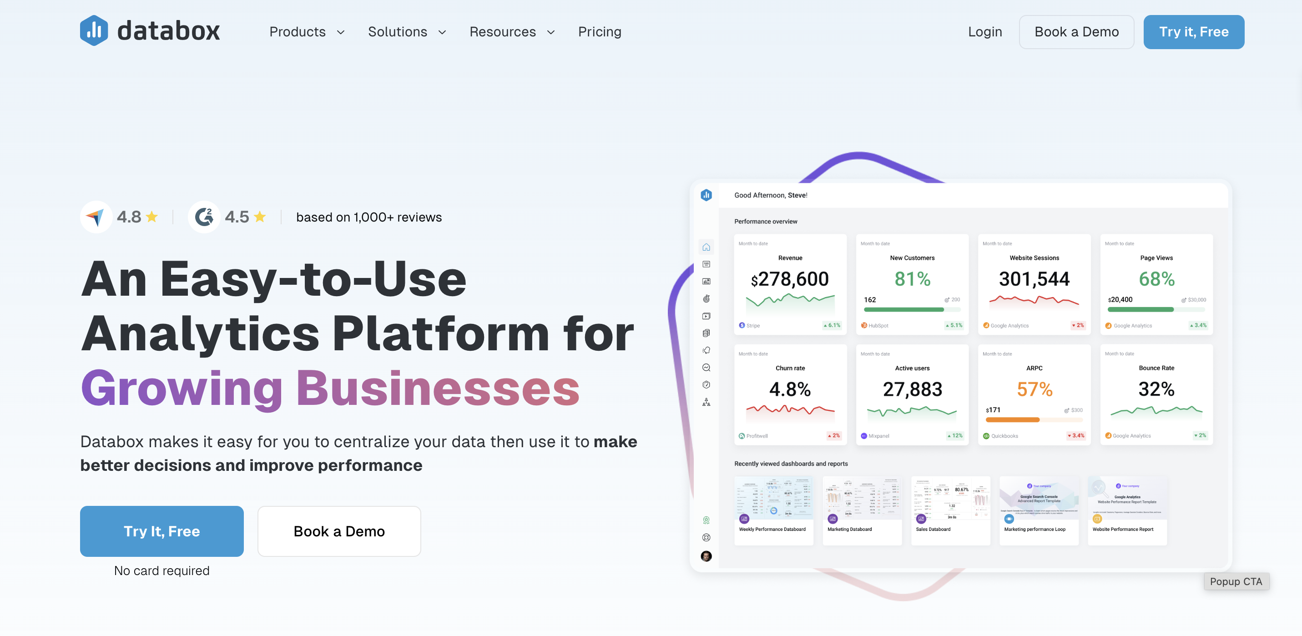Click the Databox logo in the header

click(x=150, y=31)
